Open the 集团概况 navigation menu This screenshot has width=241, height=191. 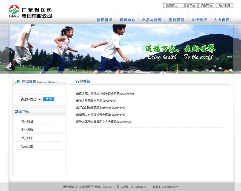[105, 20]
